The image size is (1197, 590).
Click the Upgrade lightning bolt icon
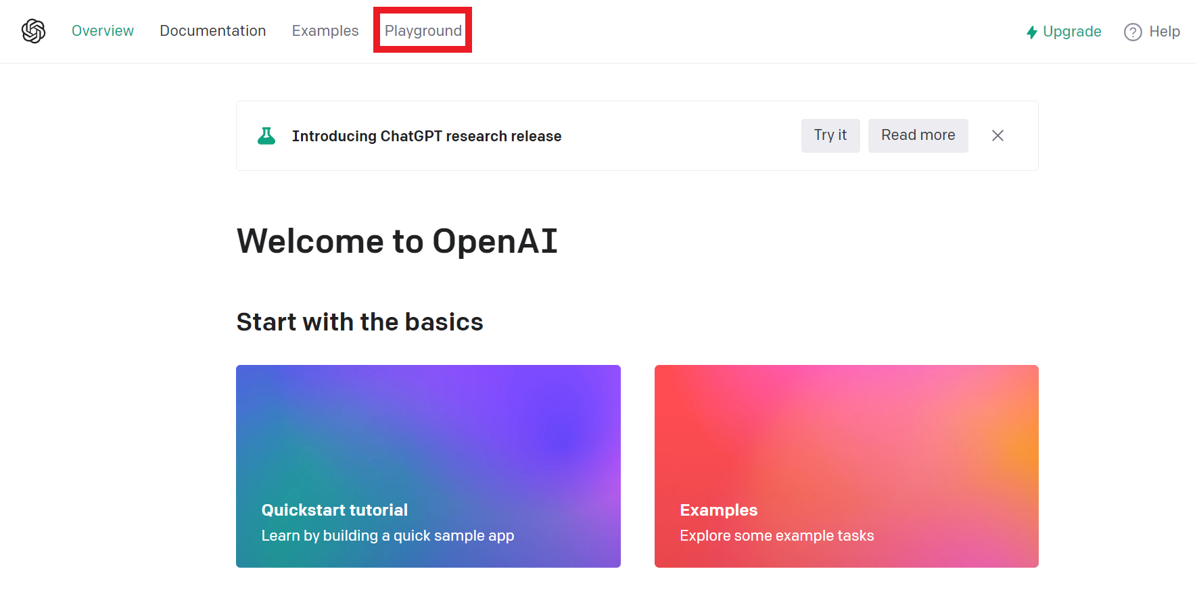tap(1031, 32)
